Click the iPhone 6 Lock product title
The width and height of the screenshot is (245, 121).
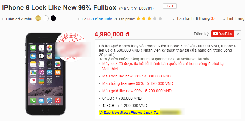point(59,8)
